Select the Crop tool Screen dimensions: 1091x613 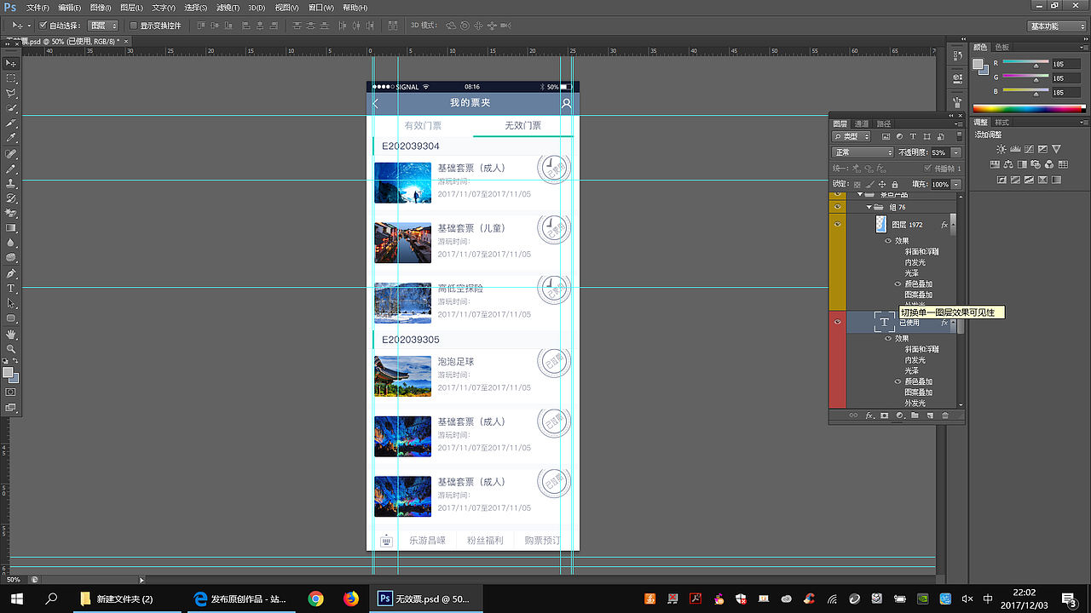click(11, 123)
